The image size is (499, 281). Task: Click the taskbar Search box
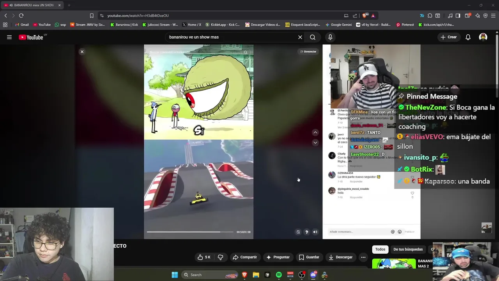pos(210,275)
